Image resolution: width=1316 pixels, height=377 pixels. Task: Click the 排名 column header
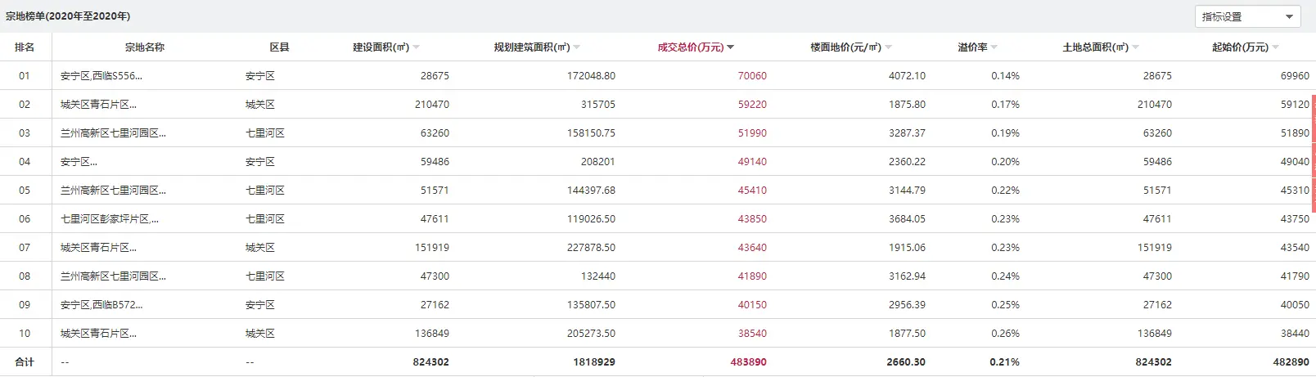click(x=25, y=47)
